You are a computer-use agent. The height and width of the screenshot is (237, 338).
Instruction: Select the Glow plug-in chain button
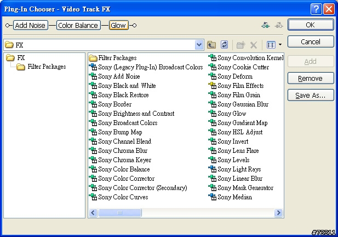118,25
